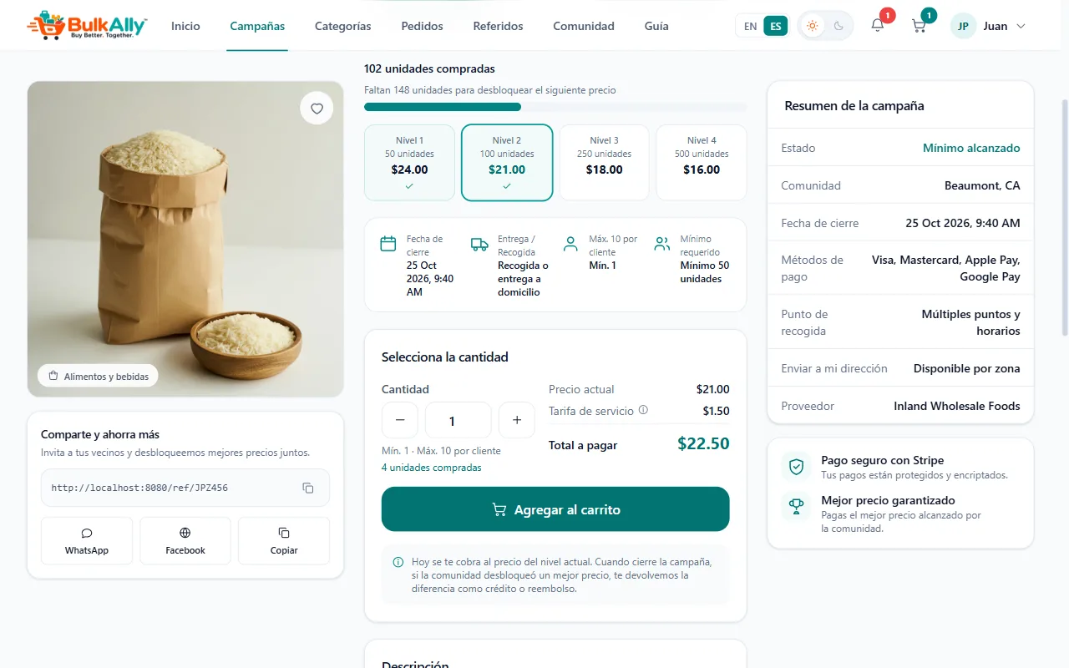Switch language to EN

point(750,26)
